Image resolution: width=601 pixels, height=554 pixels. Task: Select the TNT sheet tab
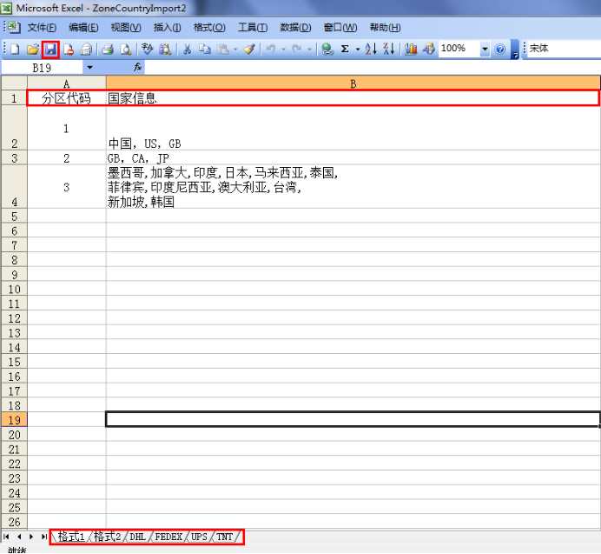224,537
